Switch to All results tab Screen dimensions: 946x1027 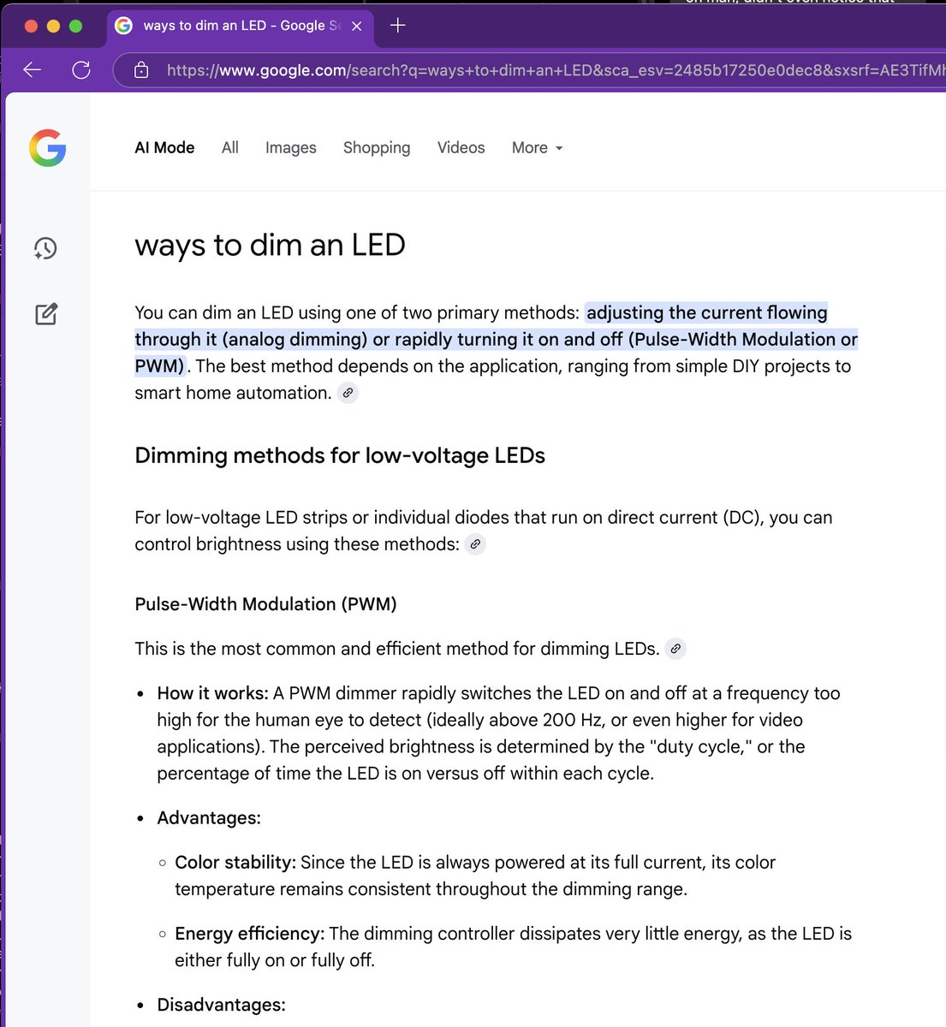(x=230, y=148)
